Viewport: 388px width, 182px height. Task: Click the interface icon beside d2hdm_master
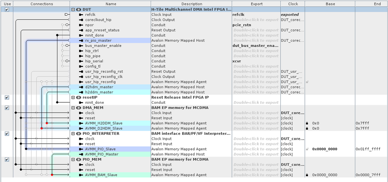pos(81,87)
